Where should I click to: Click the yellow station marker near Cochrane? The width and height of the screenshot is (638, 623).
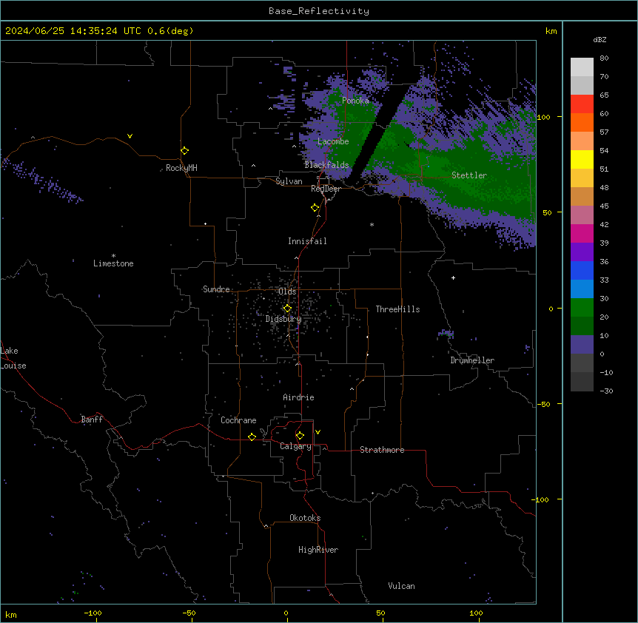point(252,437)
